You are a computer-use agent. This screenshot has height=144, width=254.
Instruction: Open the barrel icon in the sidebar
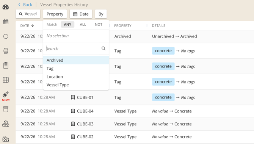tap(6, 51)
